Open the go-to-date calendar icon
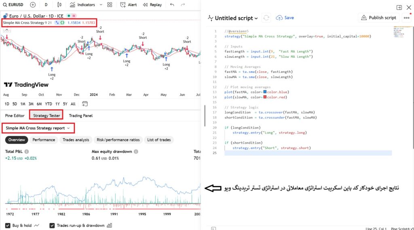 coord(85,104)
